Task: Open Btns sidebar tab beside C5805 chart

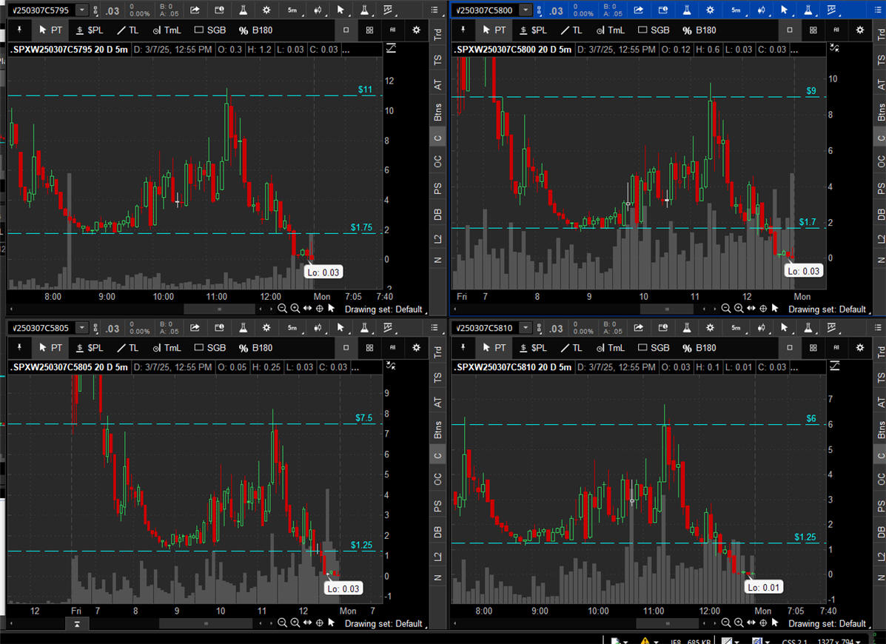Action: pyautogui.click(x=438, y=430)
